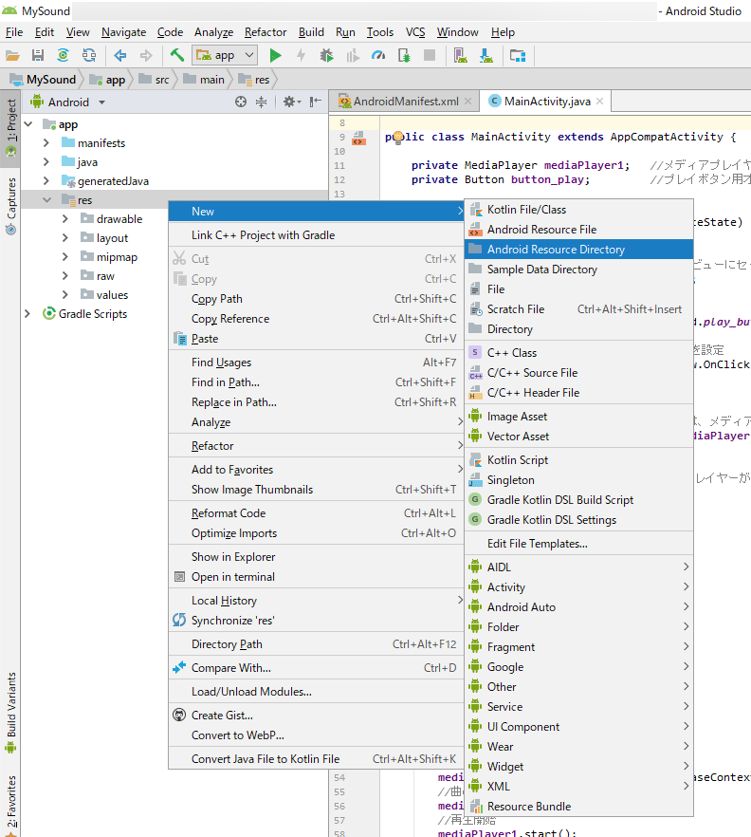Image resolution: width=751 pixels, height=837 pixels.
Task: Click the Collapse All icon in Project panel
Action: pyautogui.click(x=262, y=102)
